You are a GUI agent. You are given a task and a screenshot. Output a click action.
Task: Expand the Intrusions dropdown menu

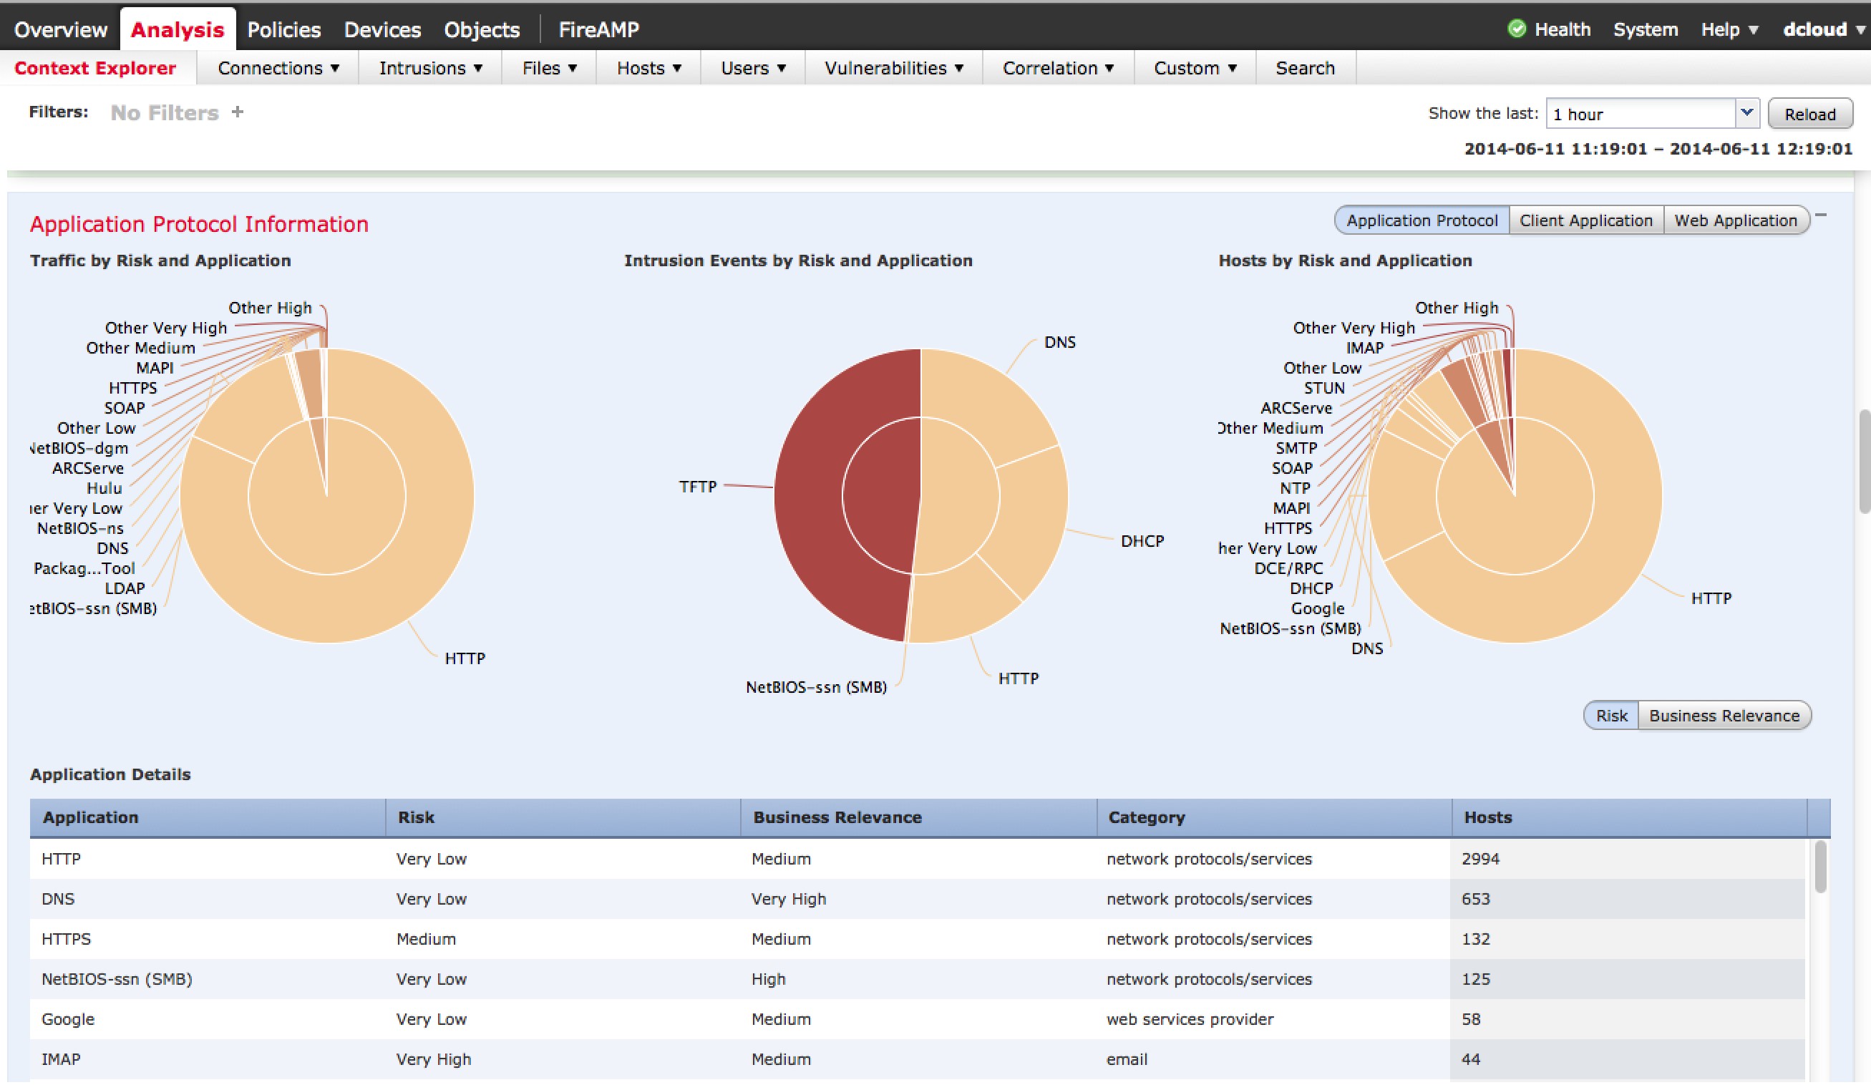pyautogui.click(x=431, y=68)
